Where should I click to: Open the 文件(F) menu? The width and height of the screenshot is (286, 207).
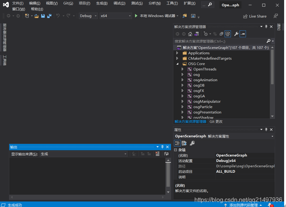(18, 3)
